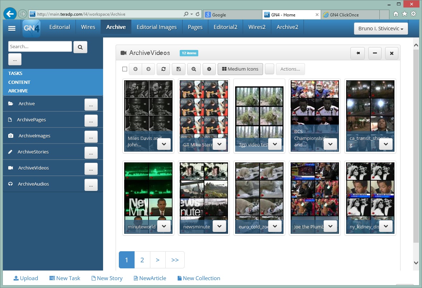Click browser forward button
422x288 pixels.
tap(23, 14)
